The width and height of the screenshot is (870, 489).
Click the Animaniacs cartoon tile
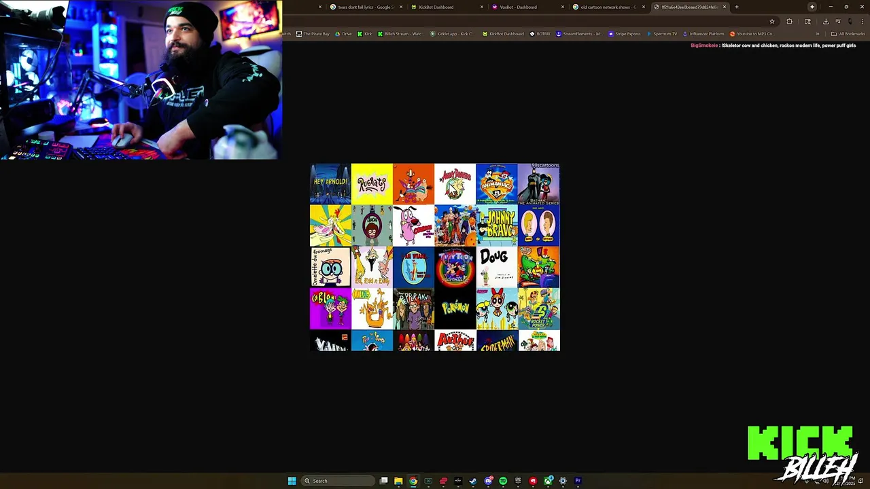point(497,183)
